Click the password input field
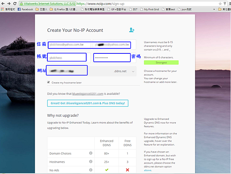Viewport: 231px width, 174px height. 114,58
